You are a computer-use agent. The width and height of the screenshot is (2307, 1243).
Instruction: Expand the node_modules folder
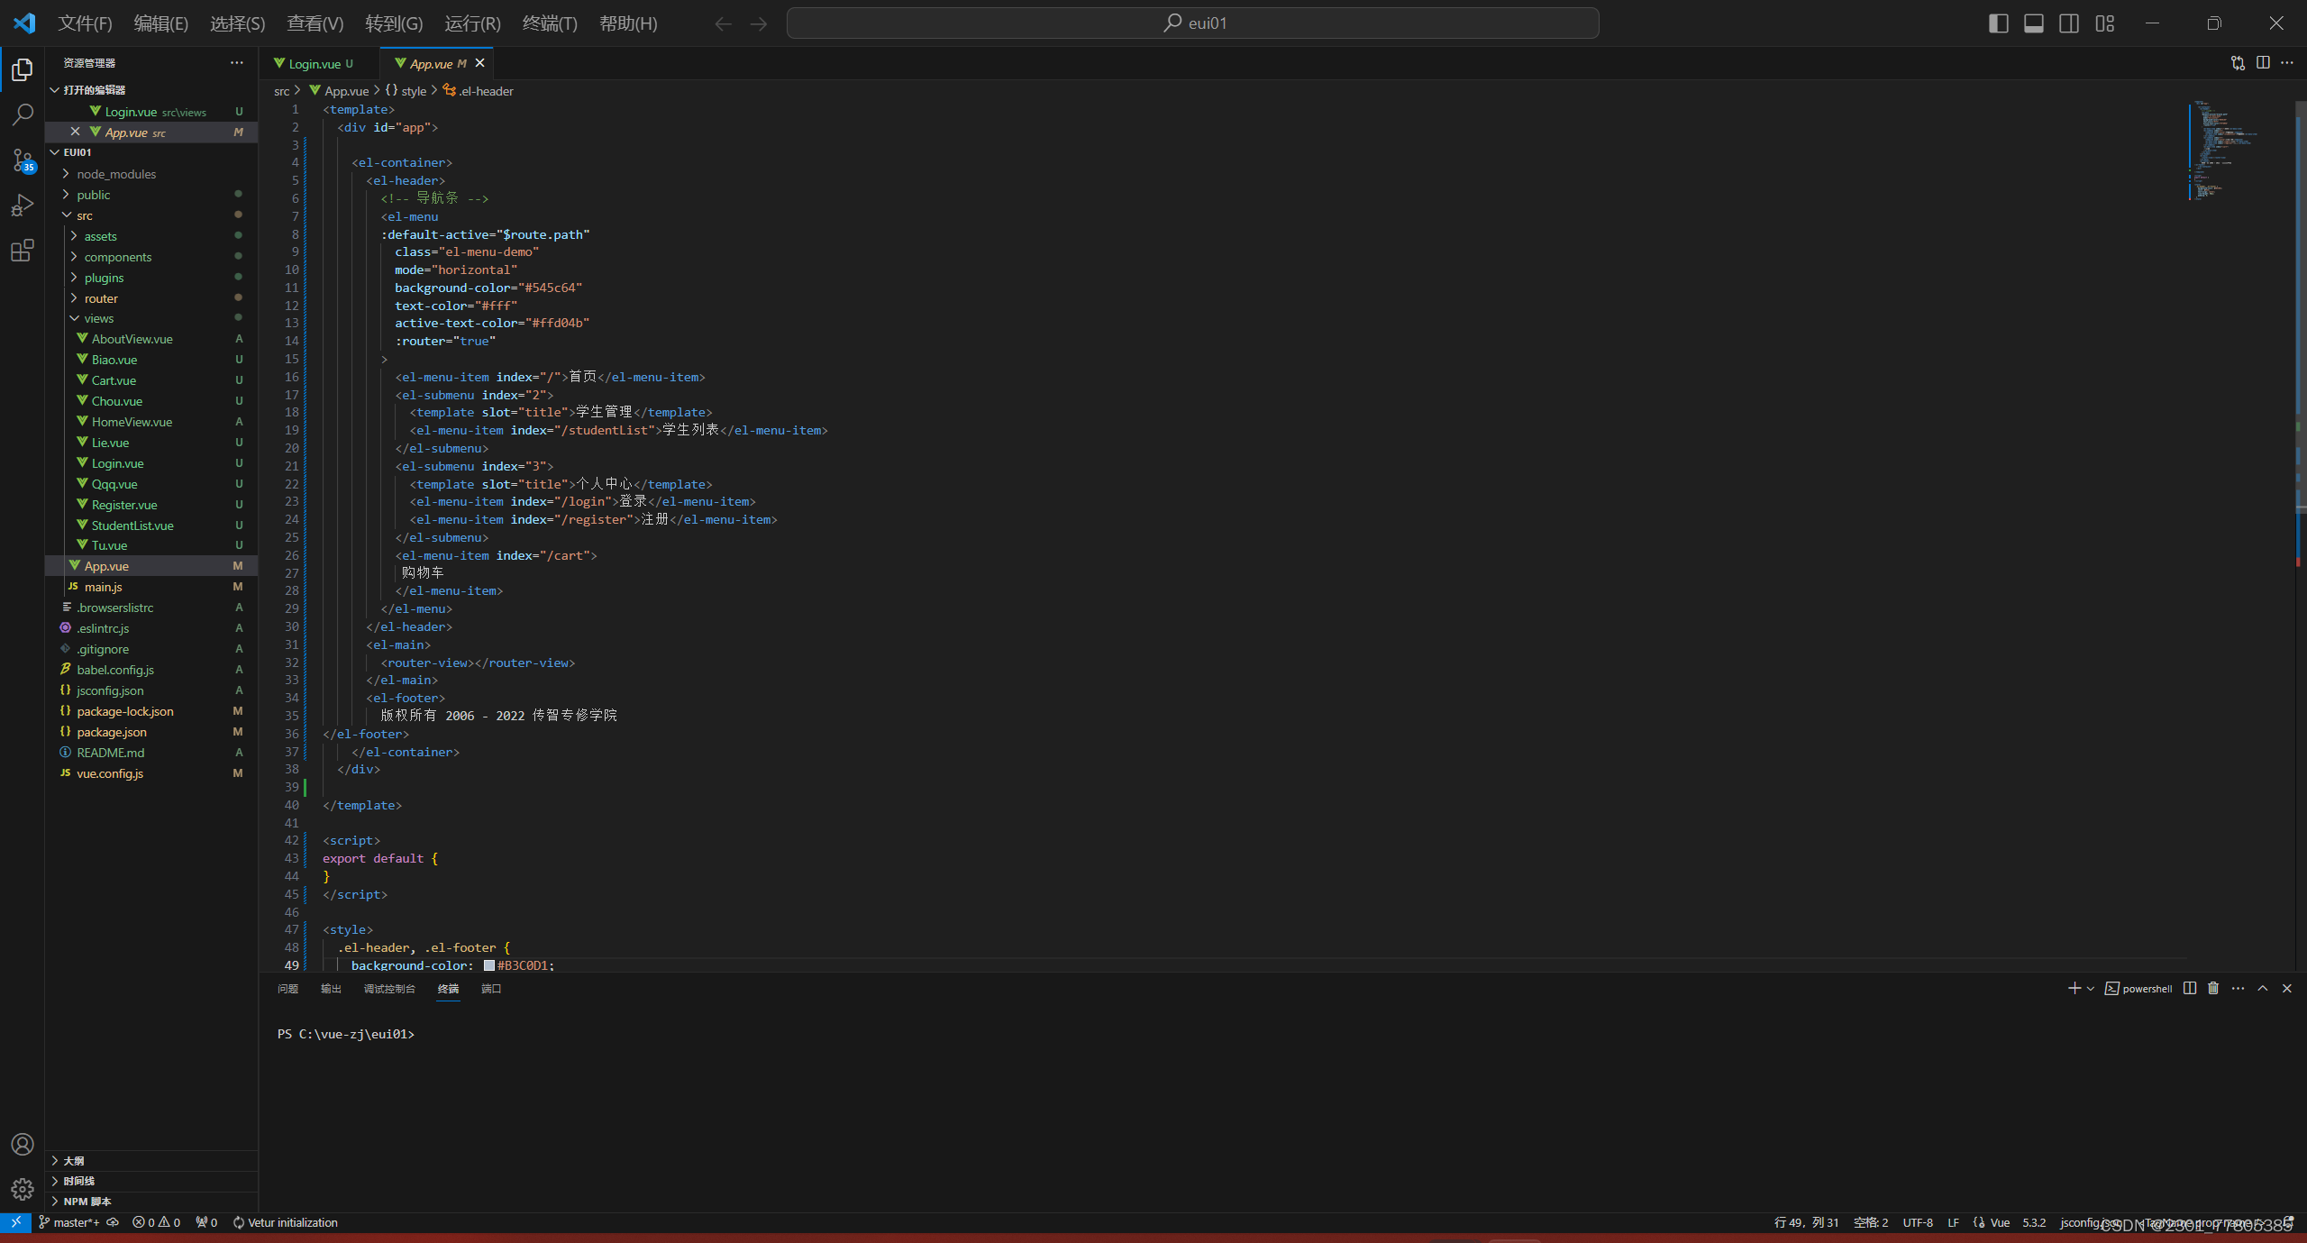click(x=116, y=174)
